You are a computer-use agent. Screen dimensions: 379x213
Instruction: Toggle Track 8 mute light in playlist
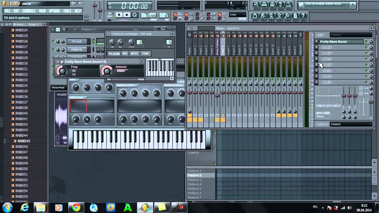point(214,163)
